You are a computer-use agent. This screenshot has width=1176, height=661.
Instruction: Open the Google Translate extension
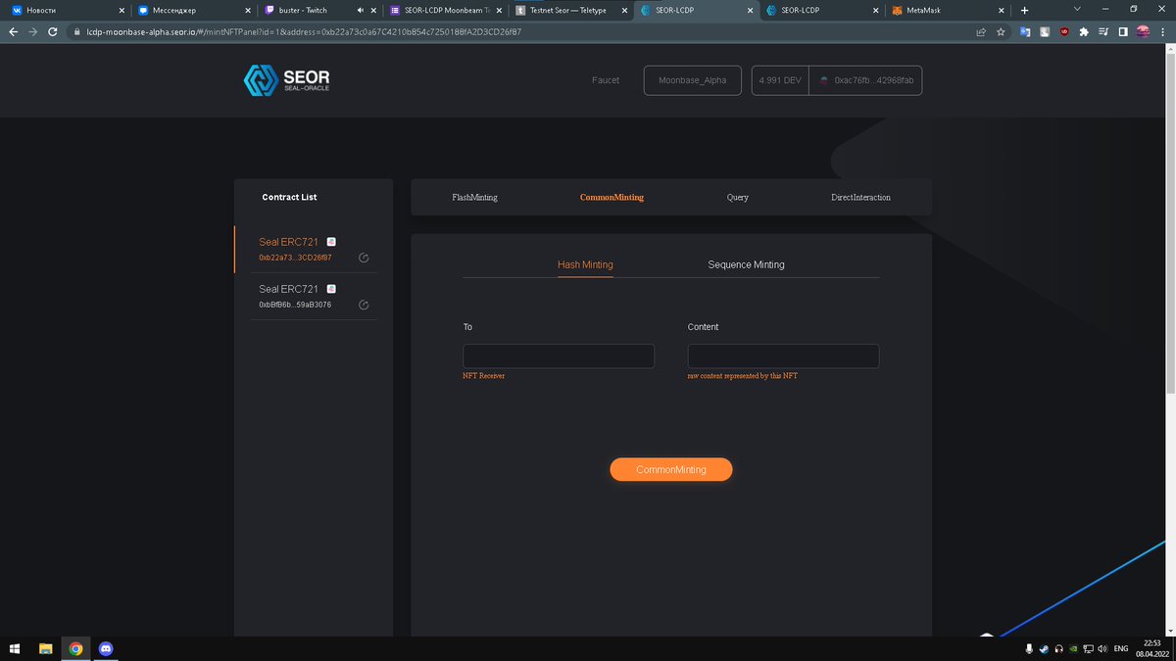click(1025, 31)
